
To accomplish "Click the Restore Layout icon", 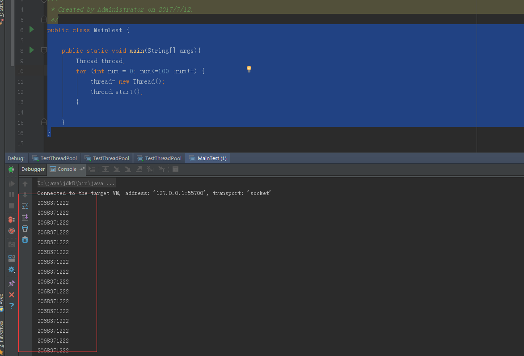I will [x=12, y=259].
